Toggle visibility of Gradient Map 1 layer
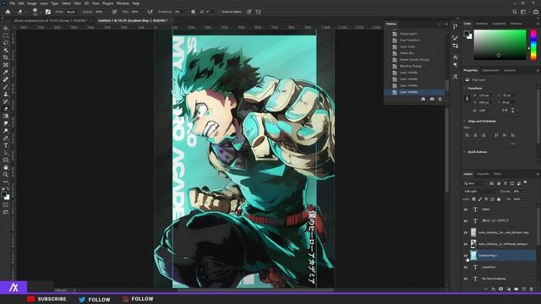The image size is (541, 304). click(466, 255)
